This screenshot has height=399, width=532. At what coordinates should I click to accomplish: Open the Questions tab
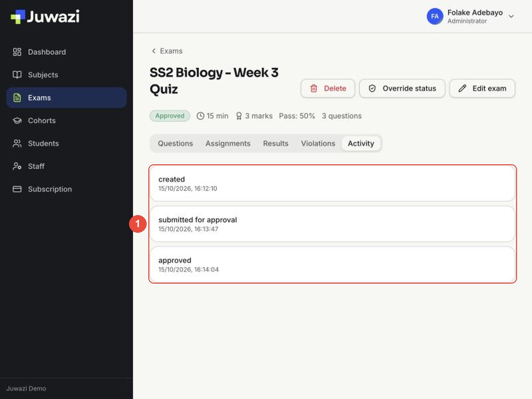pyautogui.click(x=175, y=143)
